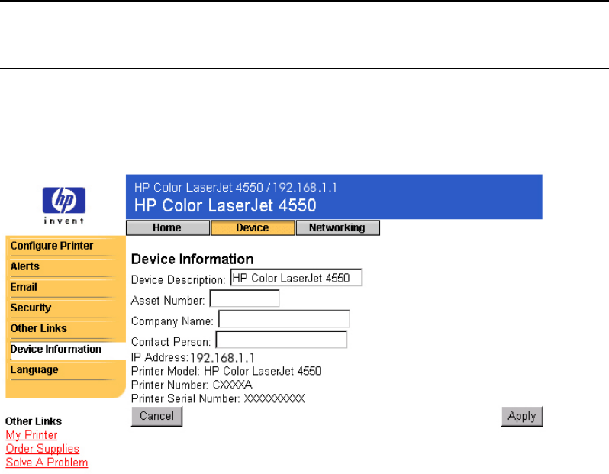The image size is (609, 474).
Task: Open the Home tab
Action: pos(168,227)
